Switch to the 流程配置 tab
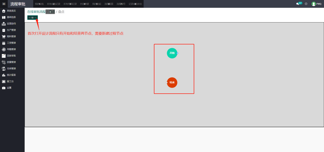The width and height of the screenshot is (324, 152). tap(109, 4)
